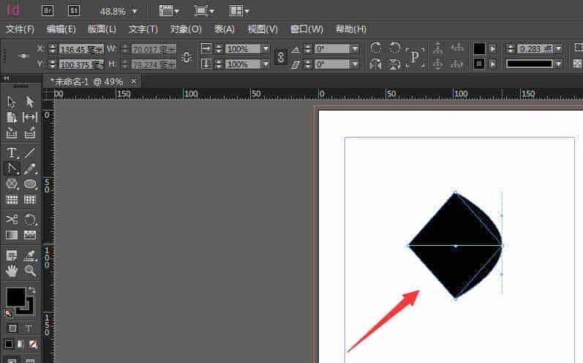
Task: Select the Rectangle Frame tool
Action: 12,184
